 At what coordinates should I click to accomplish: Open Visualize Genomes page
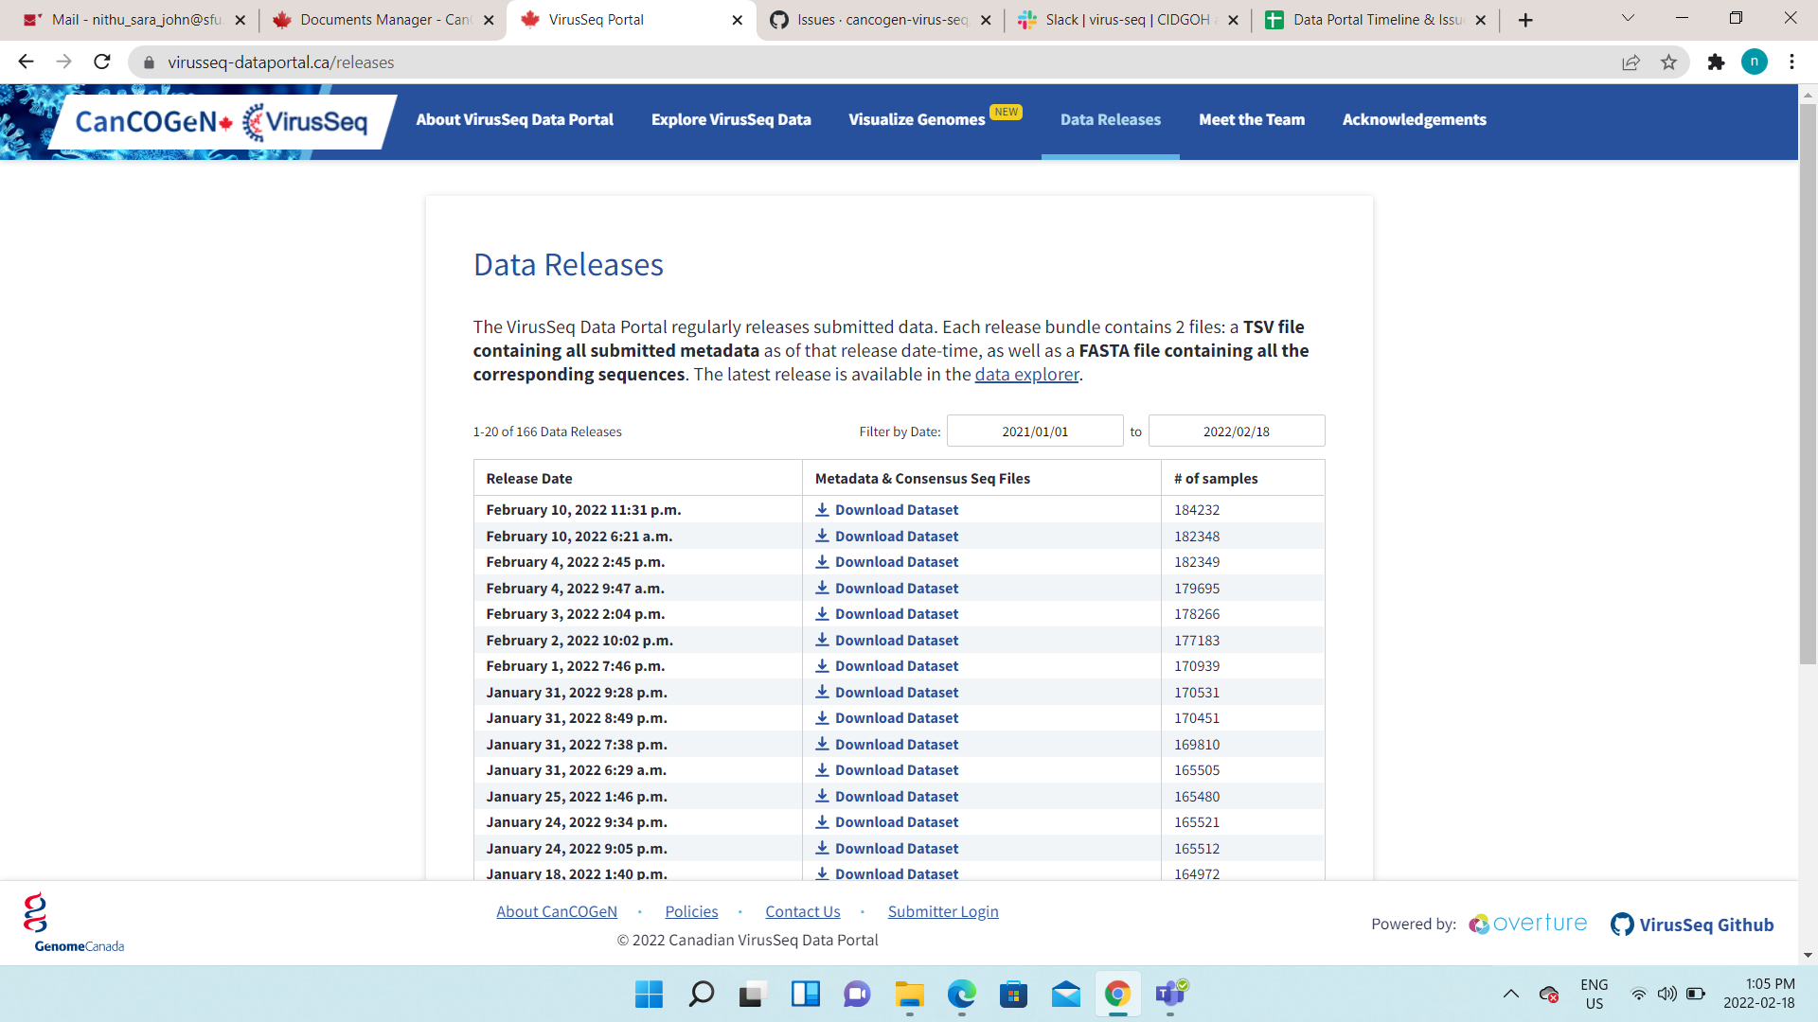pyautogui.click(x=916, y=119)
